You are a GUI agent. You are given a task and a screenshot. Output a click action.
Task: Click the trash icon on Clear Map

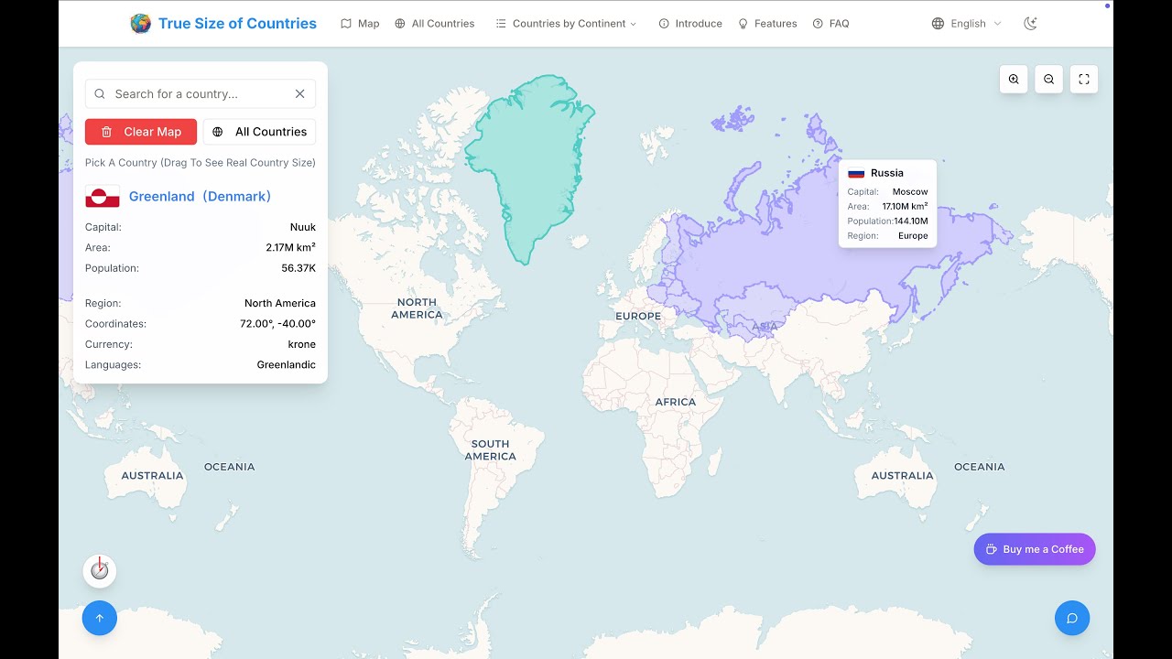[x=107, y=132]
